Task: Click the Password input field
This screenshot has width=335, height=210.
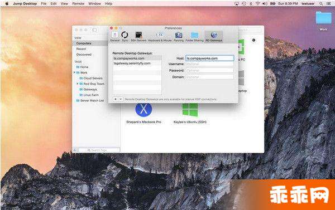Action: point(209,70)
